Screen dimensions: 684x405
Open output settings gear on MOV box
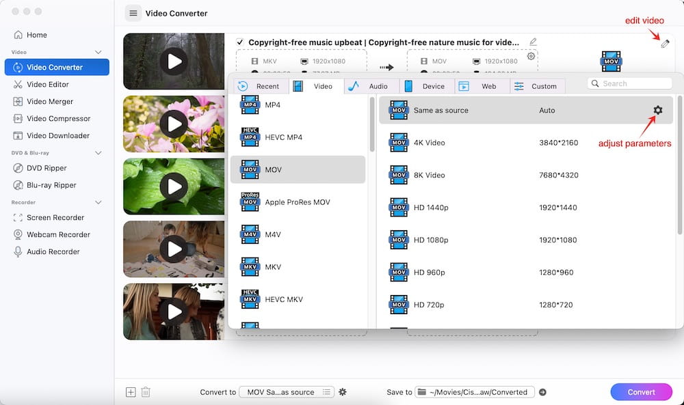point(531,56)
